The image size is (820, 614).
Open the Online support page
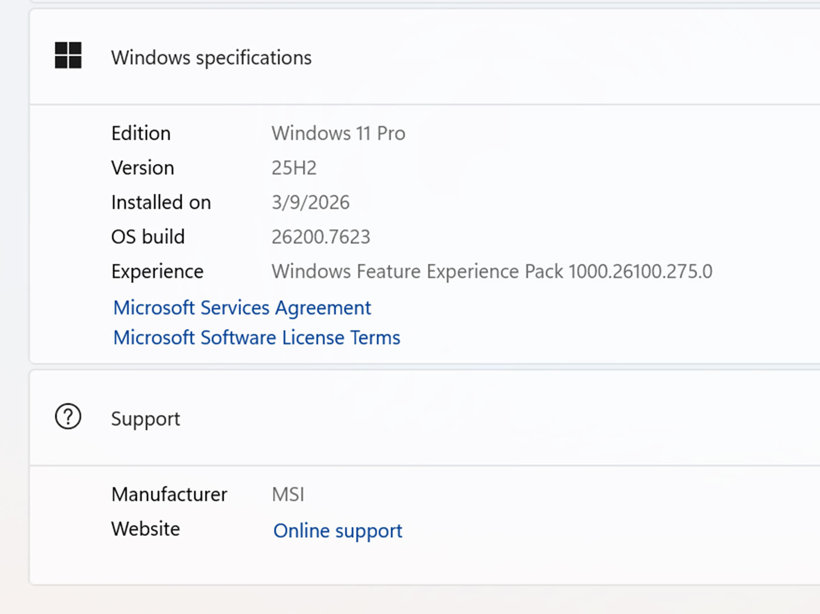coord(337,530)
